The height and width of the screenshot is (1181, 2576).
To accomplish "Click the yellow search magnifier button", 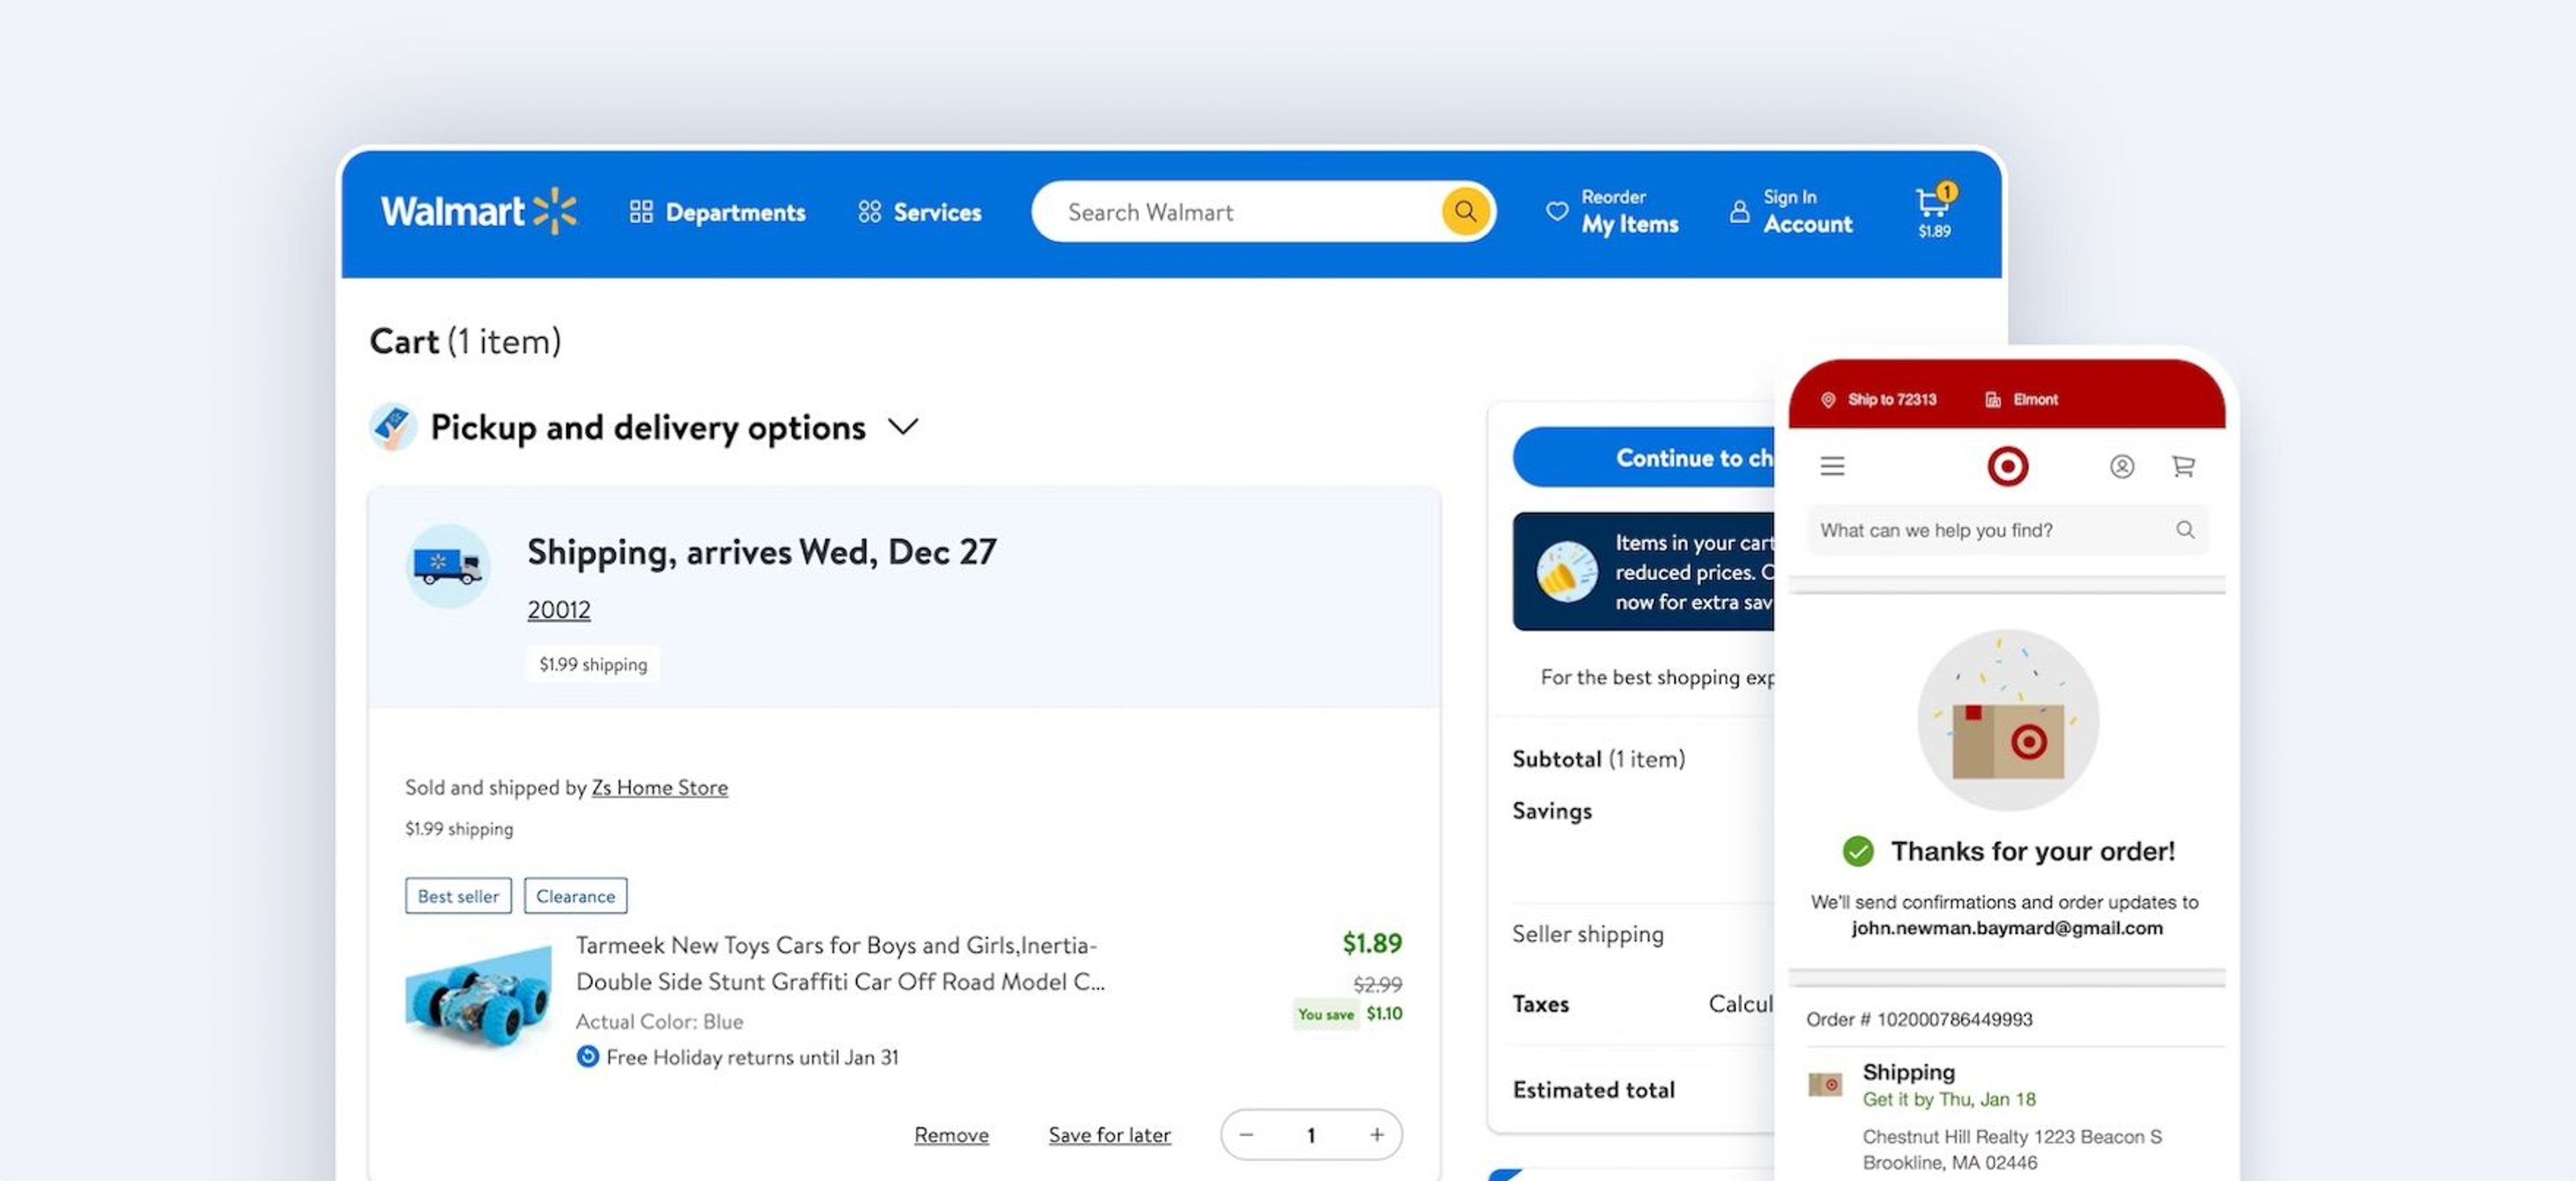I will pos(1465,211).
